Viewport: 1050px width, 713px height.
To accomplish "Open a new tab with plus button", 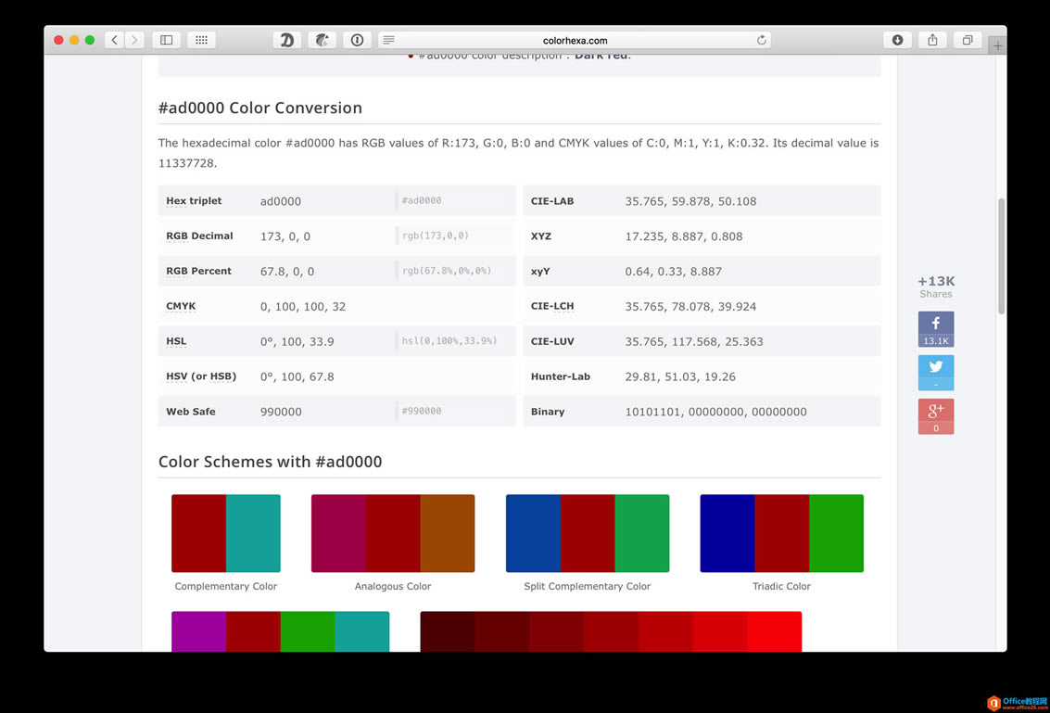I will coord(998,45).
